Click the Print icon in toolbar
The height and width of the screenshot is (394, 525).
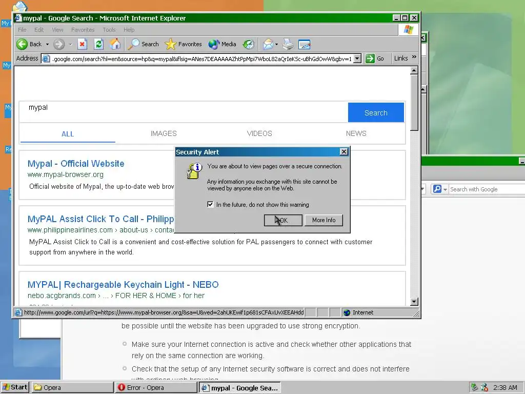(x=288, y=44)
